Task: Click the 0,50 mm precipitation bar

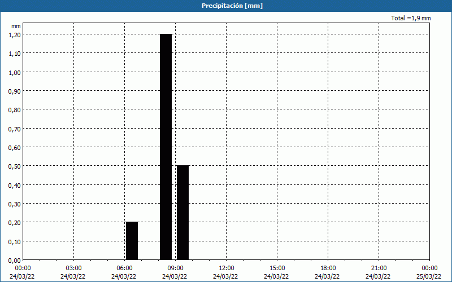Action: coord(182,213)
